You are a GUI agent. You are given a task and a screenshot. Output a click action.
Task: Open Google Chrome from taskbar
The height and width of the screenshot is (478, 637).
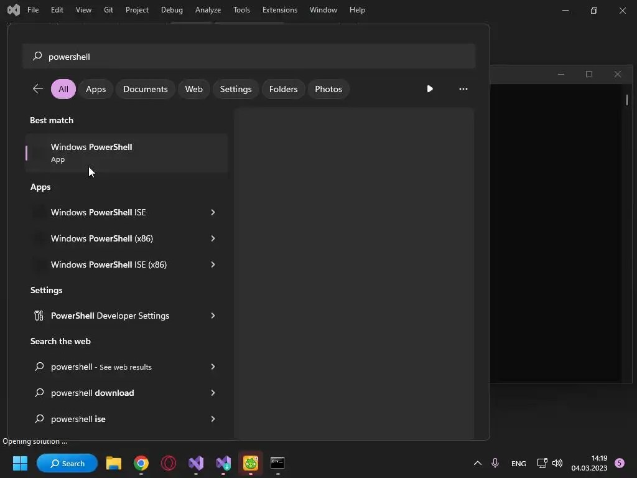[x=141, y=463]
